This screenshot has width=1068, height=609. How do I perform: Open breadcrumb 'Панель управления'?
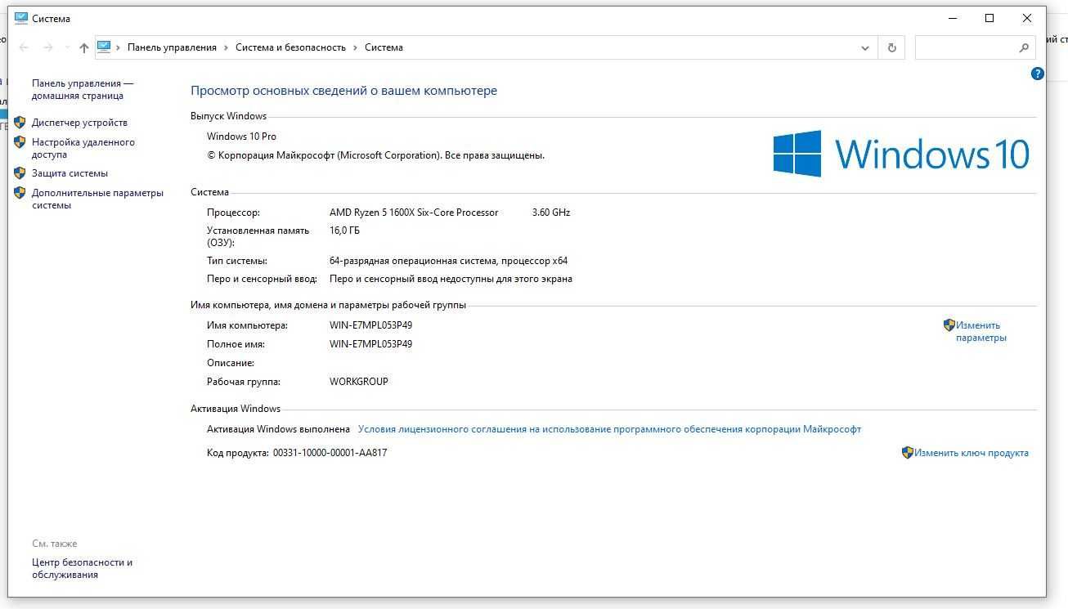point(172,47)
